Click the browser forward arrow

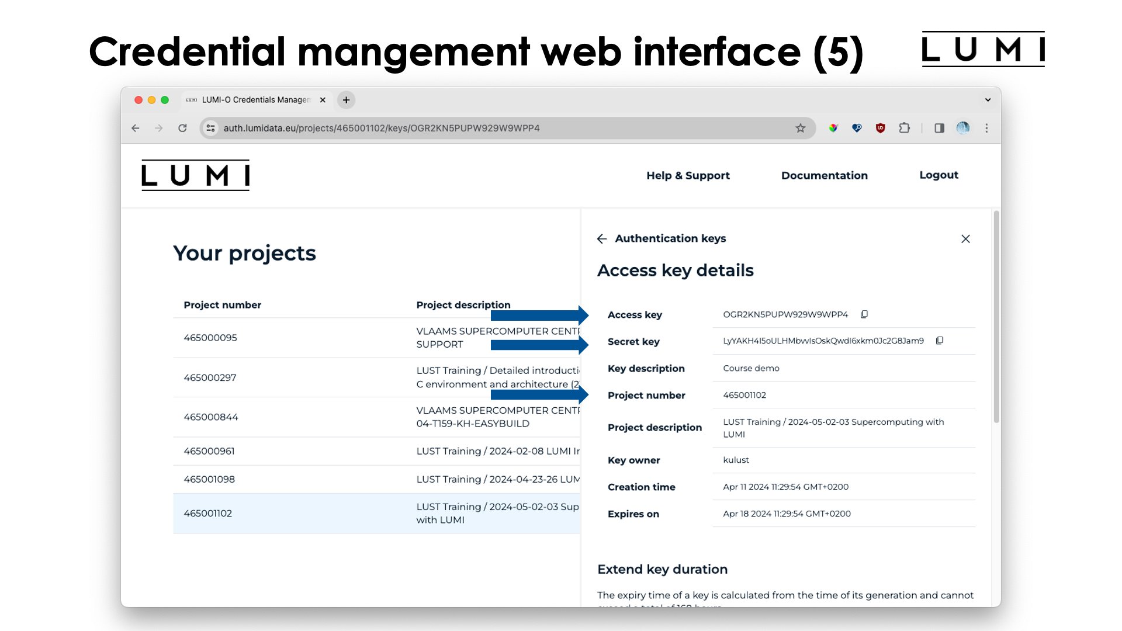(159, 128)
